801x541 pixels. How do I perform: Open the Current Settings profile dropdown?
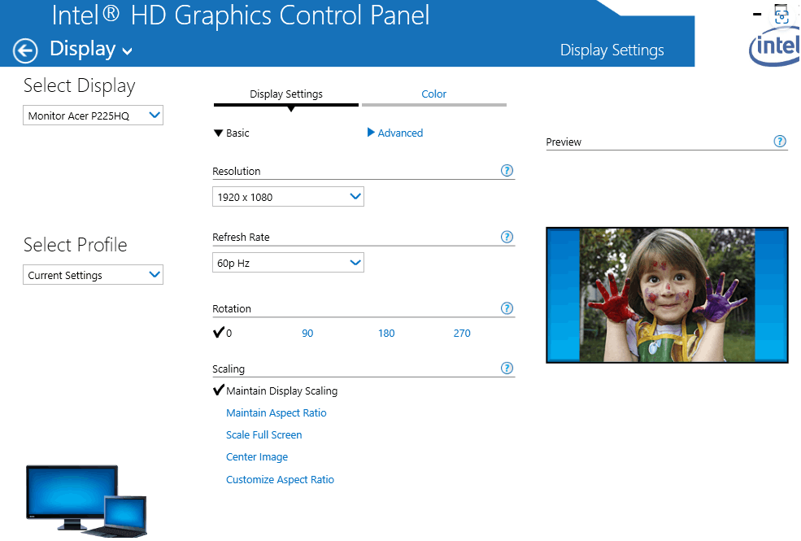pyautogui.click(x=93, y=275)
